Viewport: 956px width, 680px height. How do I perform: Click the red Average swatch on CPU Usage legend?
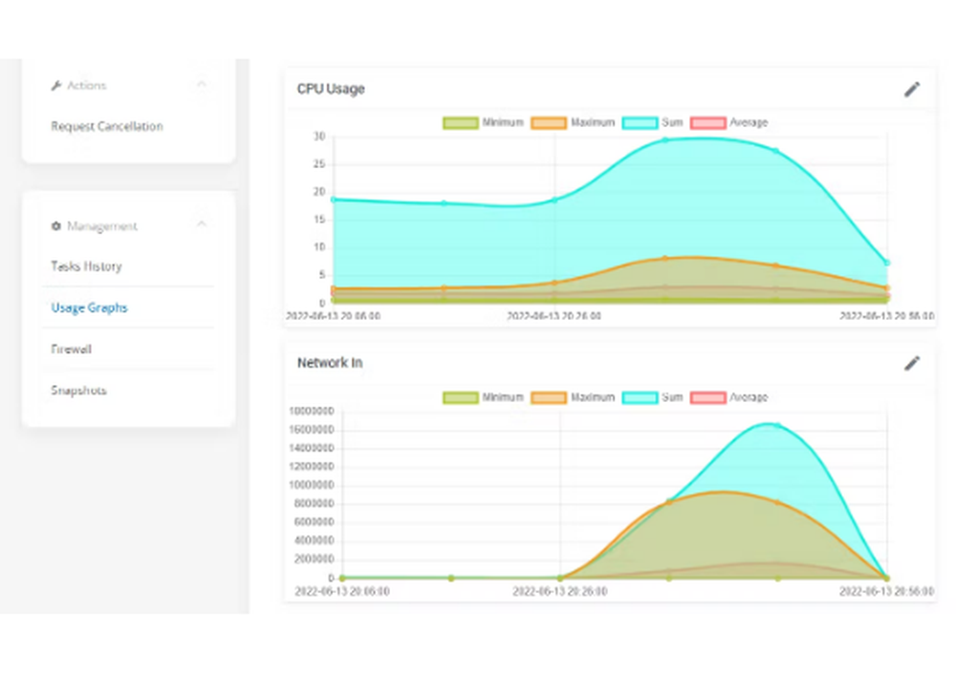708,122
